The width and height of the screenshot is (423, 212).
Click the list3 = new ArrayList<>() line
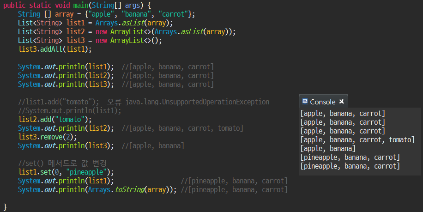pos(90,41)
